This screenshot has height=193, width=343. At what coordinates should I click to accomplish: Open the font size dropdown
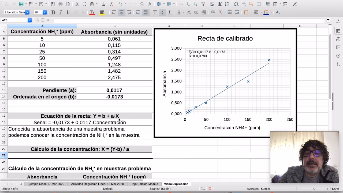[44, 12]
